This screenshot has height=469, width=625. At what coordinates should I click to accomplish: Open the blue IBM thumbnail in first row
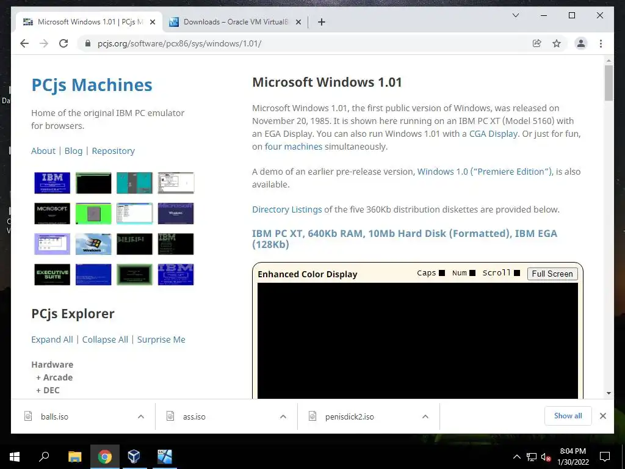[52, 183]
